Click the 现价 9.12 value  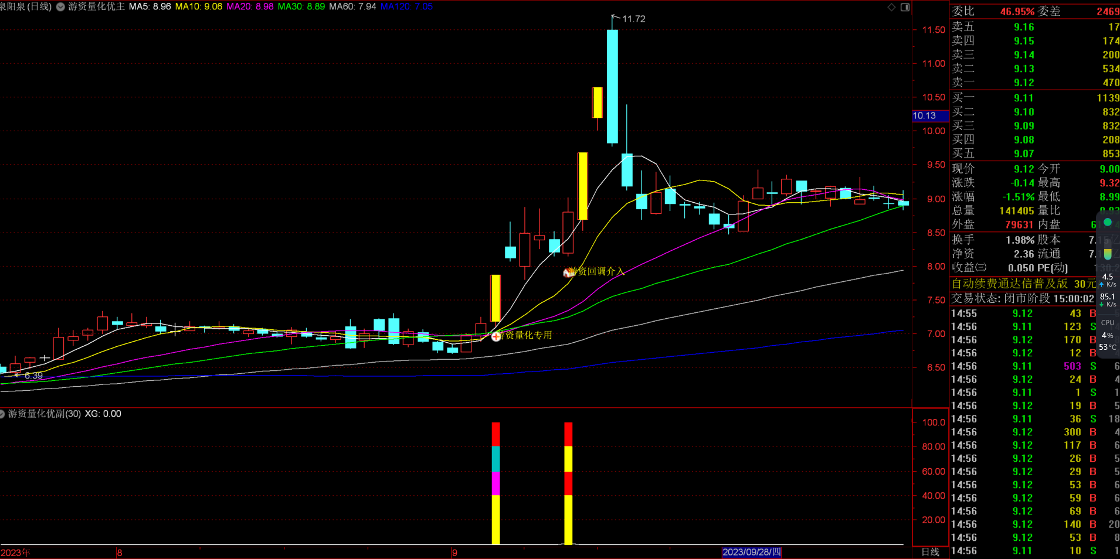click(1024, 169)
